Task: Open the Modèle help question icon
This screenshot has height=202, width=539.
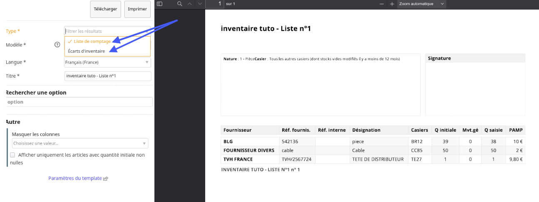Action: coord(57,45)
